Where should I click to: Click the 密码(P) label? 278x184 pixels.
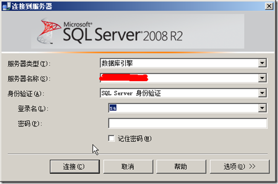[30, 124]
